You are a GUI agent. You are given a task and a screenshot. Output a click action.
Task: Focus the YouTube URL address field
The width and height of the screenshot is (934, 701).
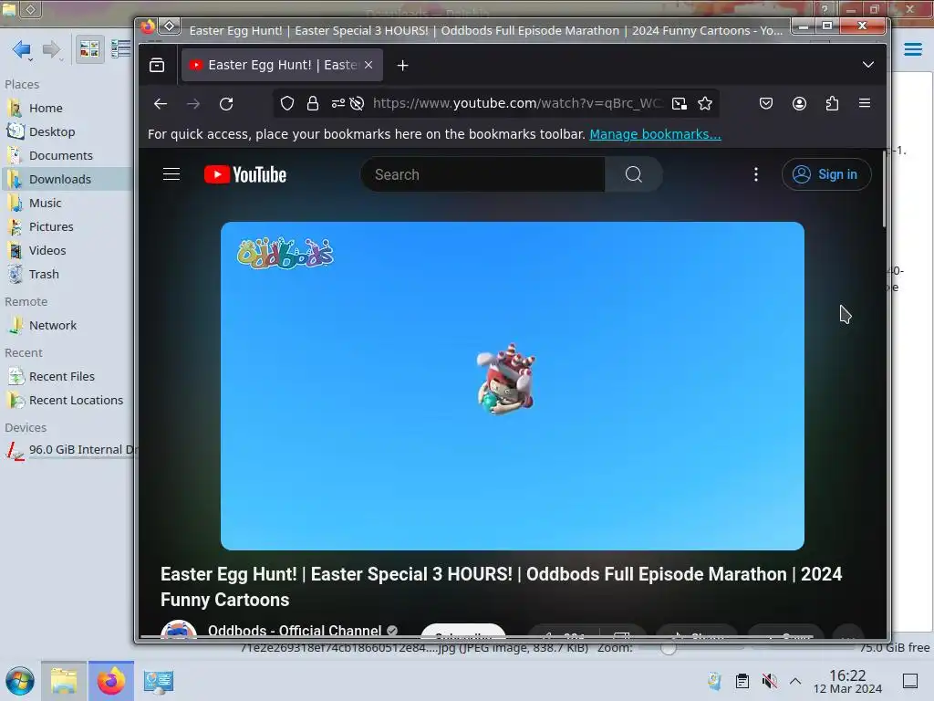tap(516, 103)
